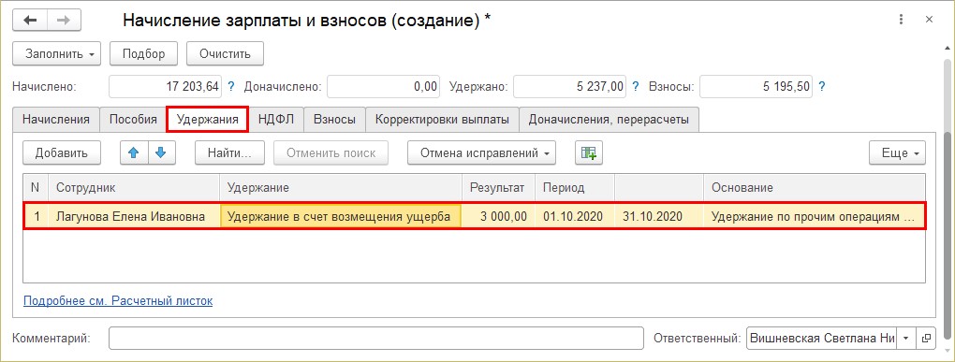
Task: Open the three-dot window menu
Action: [902, 20]
